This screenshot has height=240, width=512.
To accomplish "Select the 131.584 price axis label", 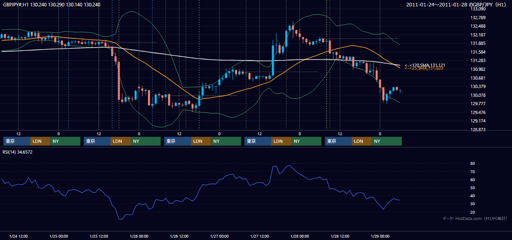I will 478,52.
